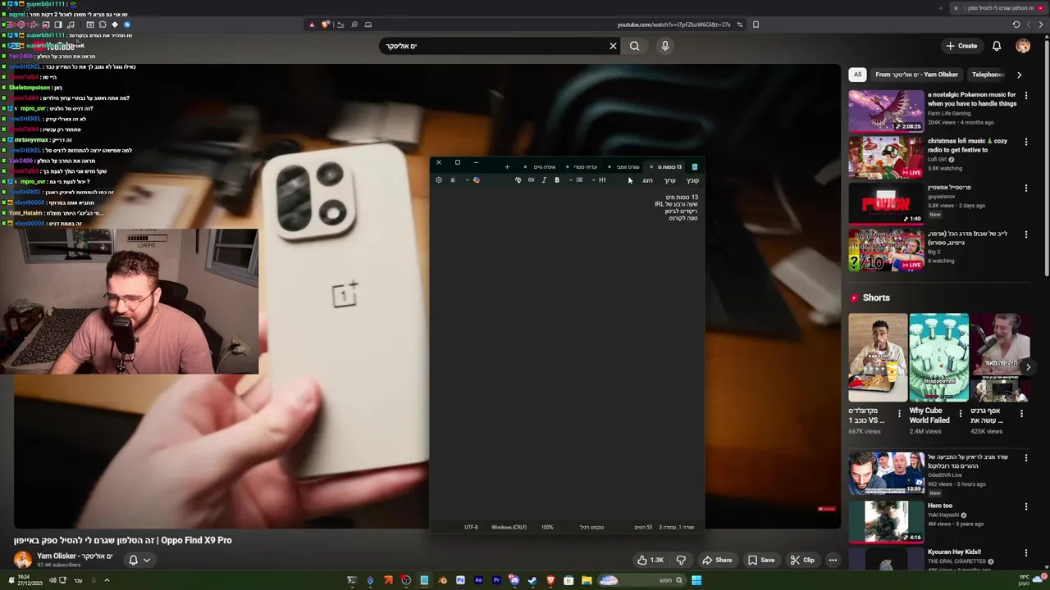1050x590 pixels.
Task: Save the video to a playlist
Action: [761, 560]
